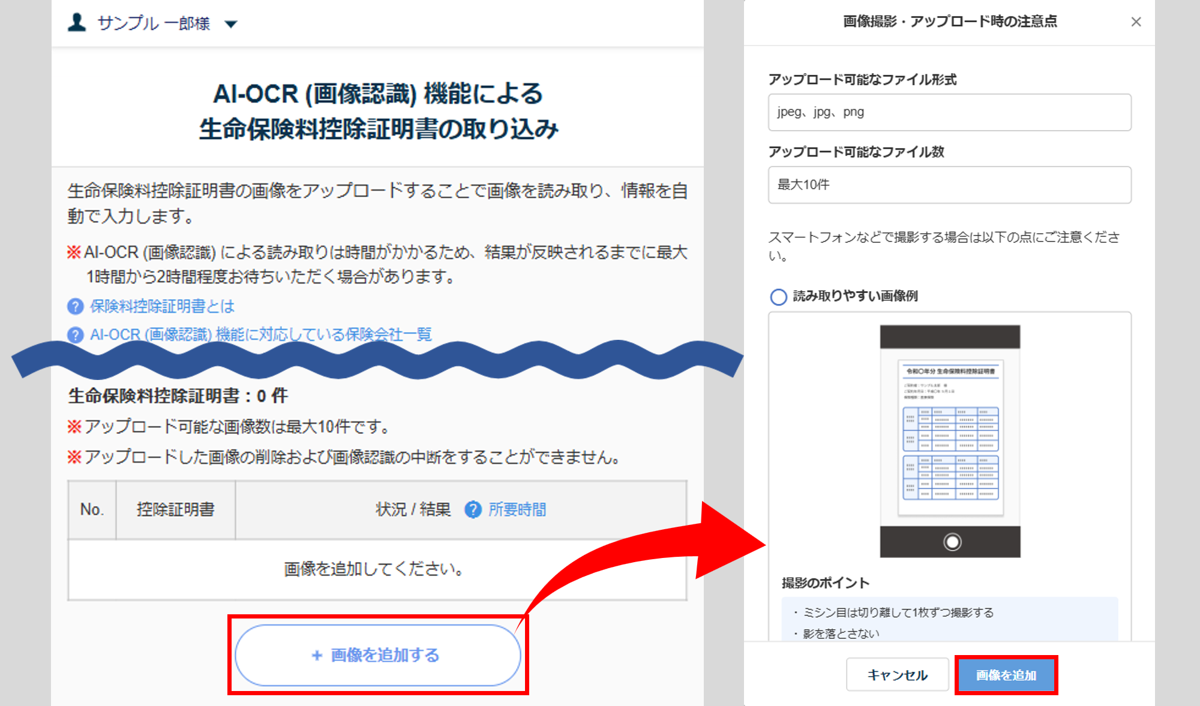Click the No. column header
This screenshot has width=1200, height=706.
(x=92, y=509)
